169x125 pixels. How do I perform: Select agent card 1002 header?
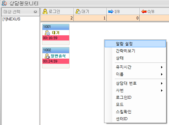pyautogui.click(x=56, y=50)
